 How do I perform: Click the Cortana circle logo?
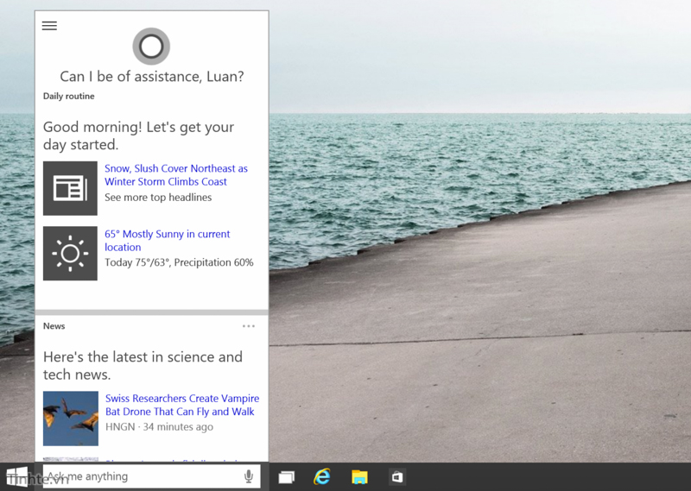point(151,47)
